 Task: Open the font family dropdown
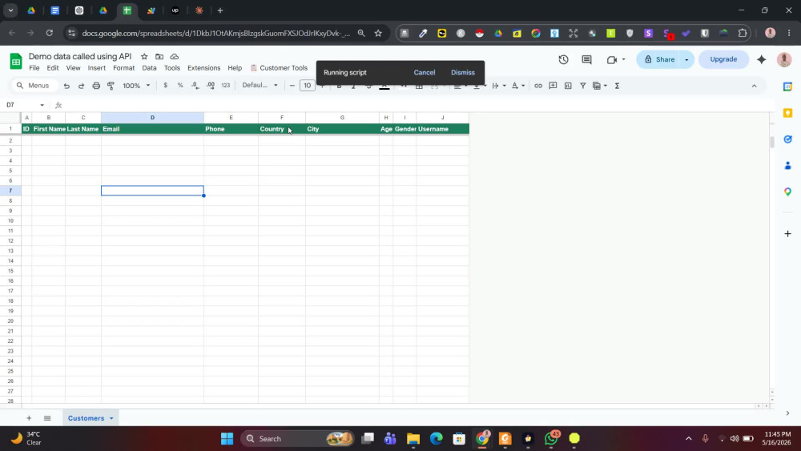point(260,85)
